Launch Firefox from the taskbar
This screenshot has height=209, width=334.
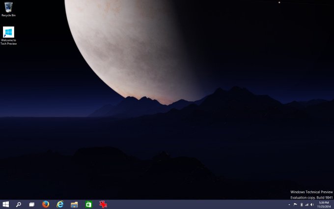click(x=46, y=204)
